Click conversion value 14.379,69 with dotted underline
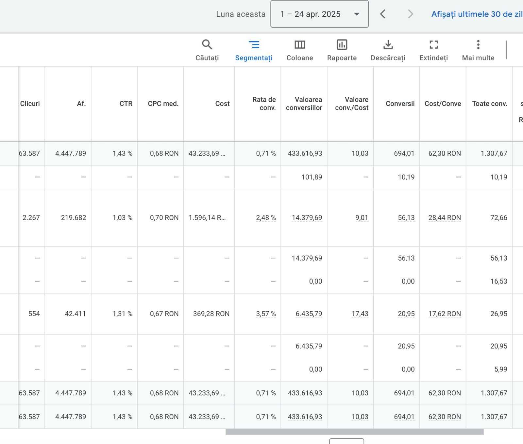The width and height of the screenshot is (523, 444). pyautogui.click(x=307, y=218)
